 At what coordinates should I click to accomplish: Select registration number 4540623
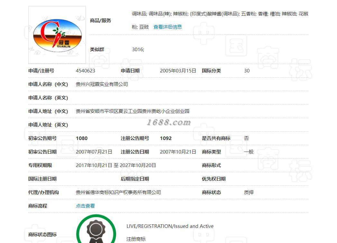coord(85,71)
